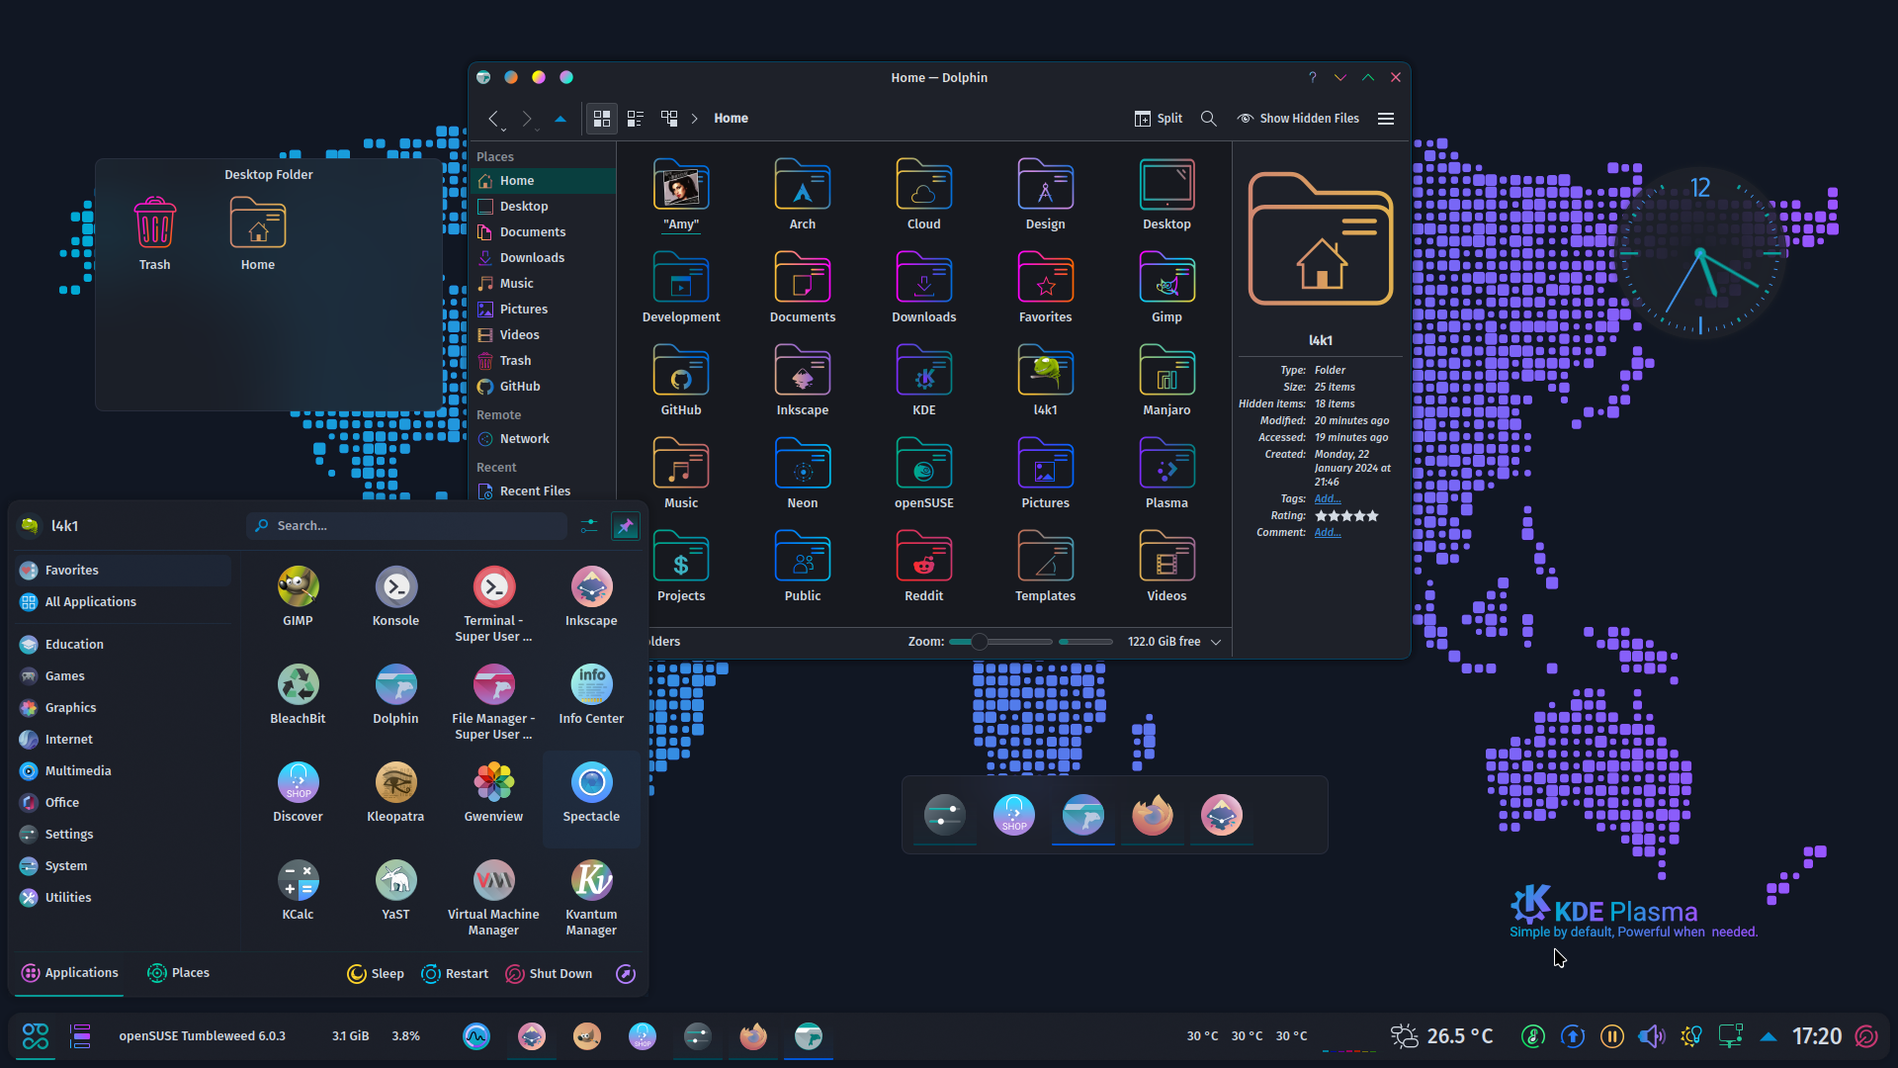Open Kvantum Manager

click(591, 897)
